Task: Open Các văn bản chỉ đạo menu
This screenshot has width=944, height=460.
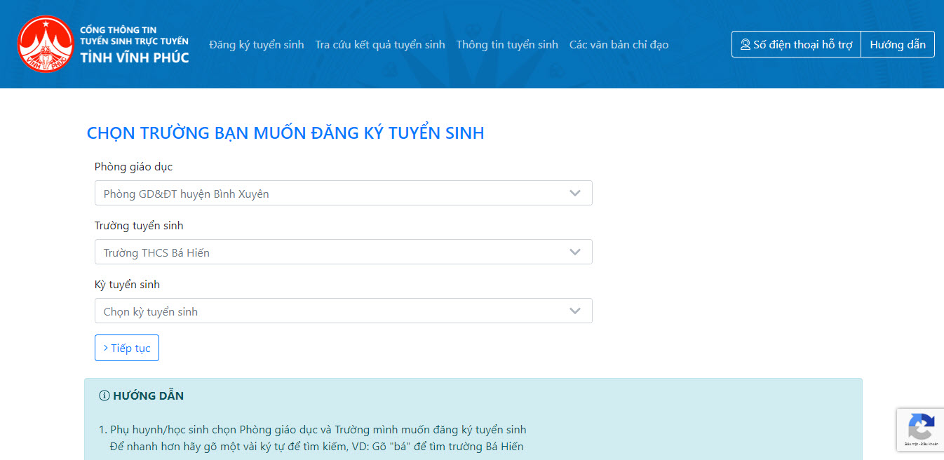Action: [x=619, y=44]
